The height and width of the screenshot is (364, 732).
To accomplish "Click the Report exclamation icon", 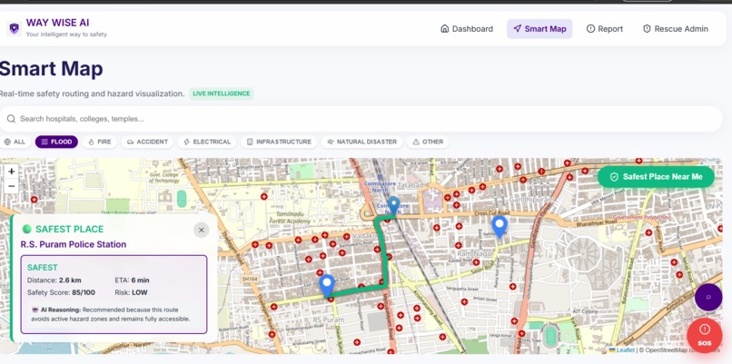I will coord(590,28).
